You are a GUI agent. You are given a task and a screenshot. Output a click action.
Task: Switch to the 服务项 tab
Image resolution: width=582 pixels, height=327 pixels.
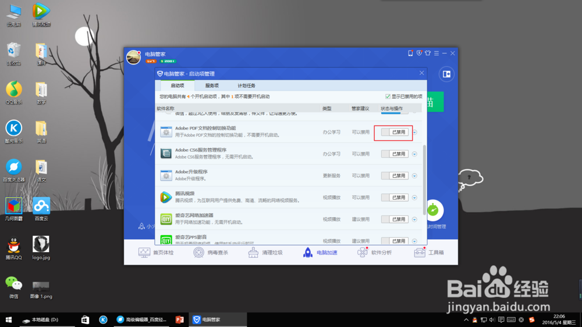pyautogui.click(x=212, y=85)
